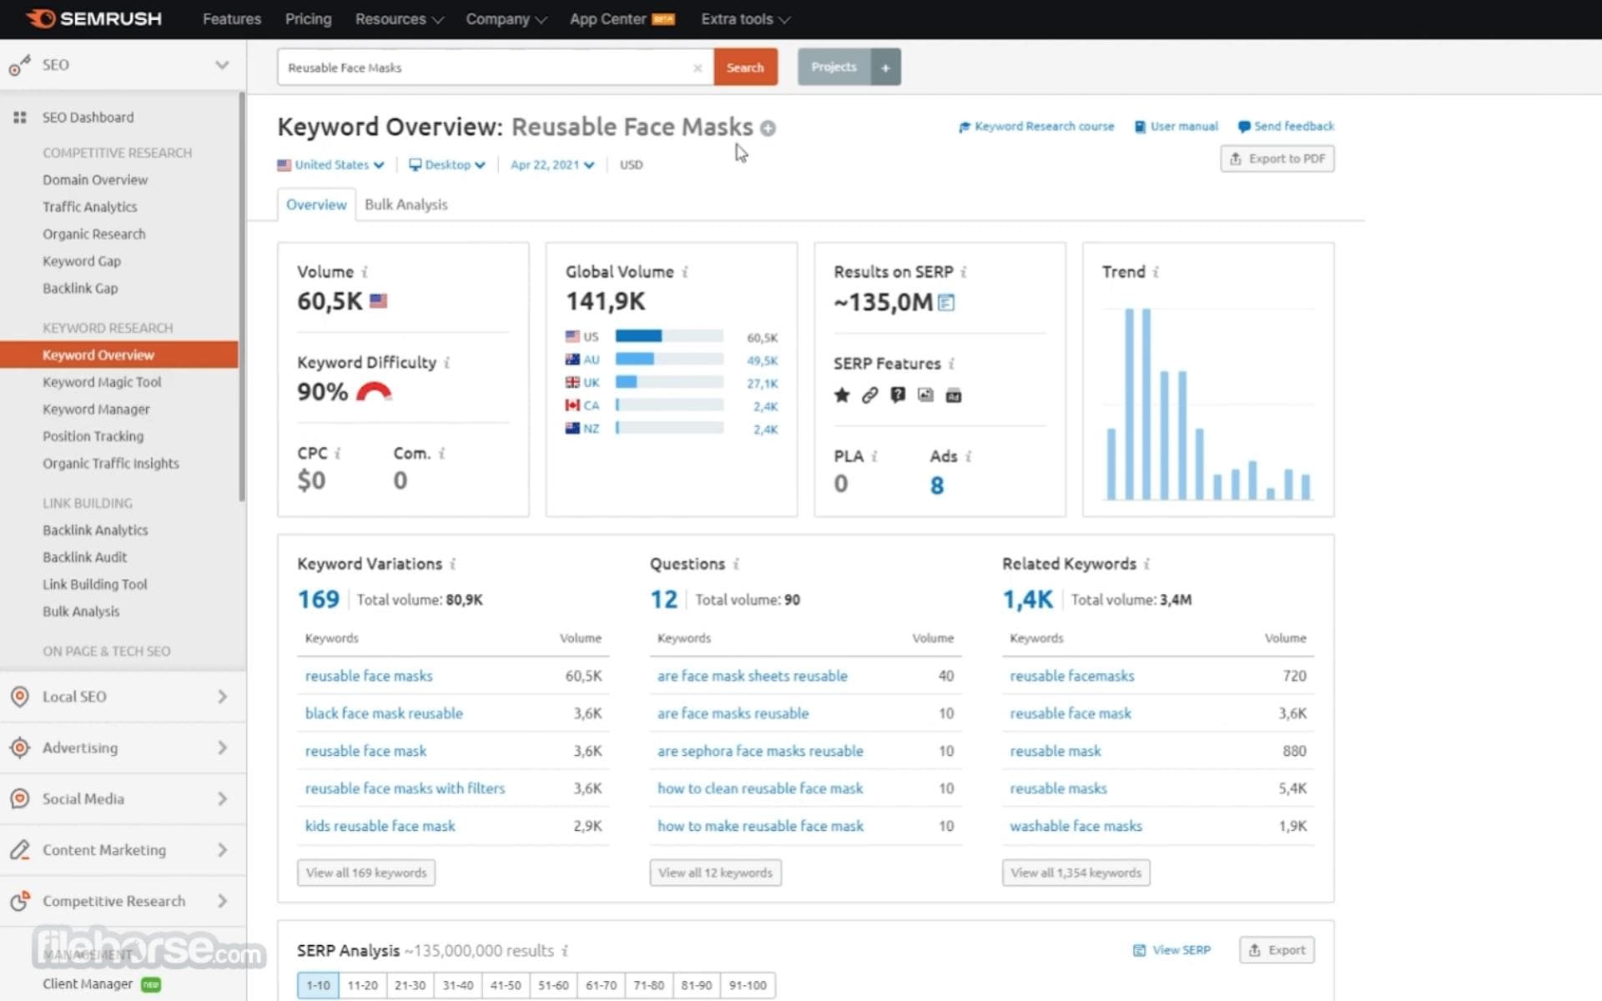Expand the Local SEO section
The height and width of the screenshot is (1001, 1602).
tap(222, 697)
